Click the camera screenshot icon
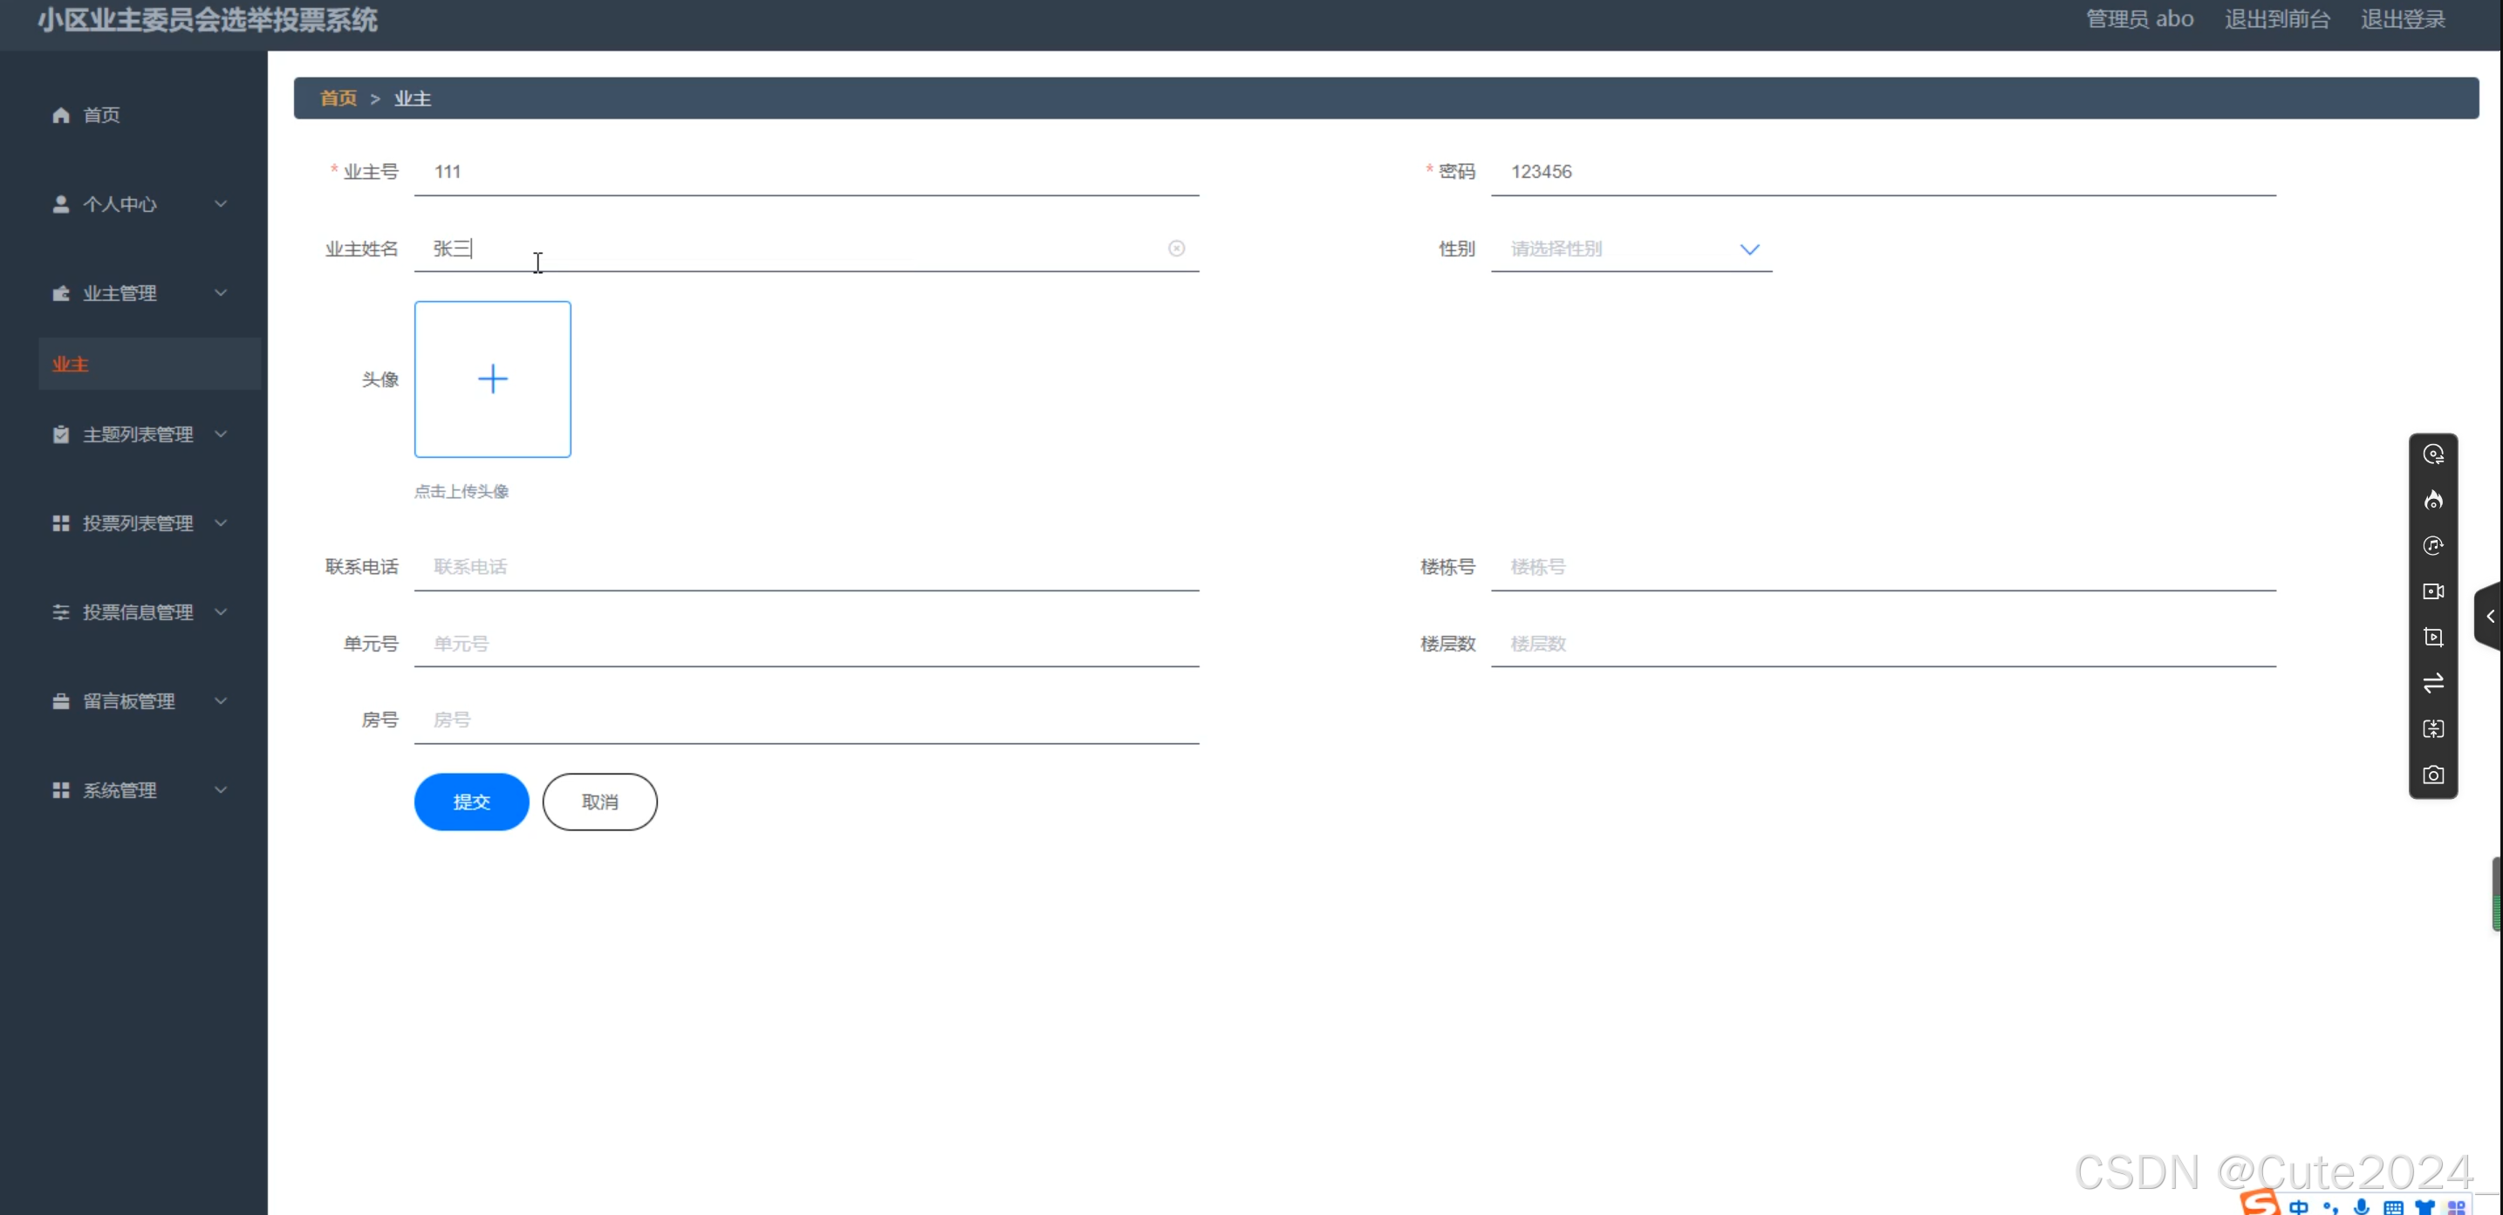This screenshot has height=1215, width=2503. [x=2433, y=775]
